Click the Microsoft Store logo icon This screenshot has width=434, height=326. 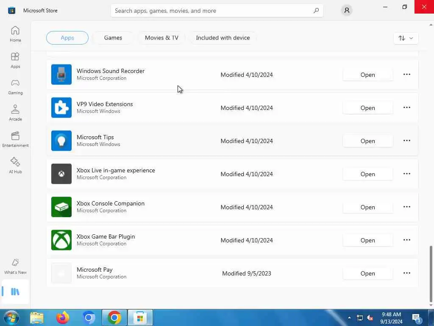pyautogui.click(x=11, y=11)
